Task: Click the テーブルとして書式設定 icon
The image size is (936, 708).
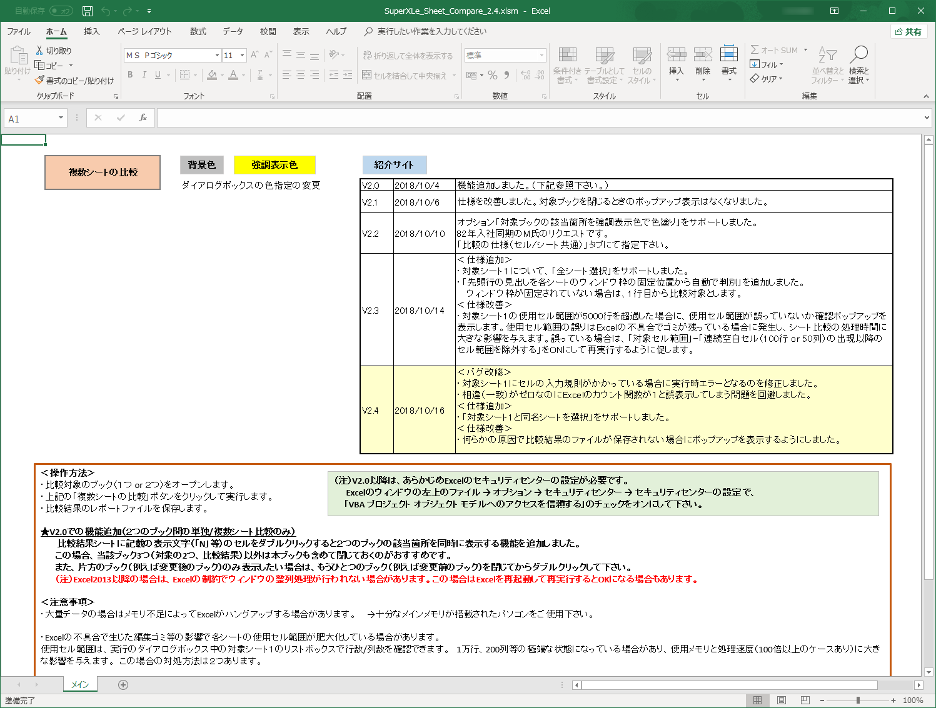Action: tap(604, 56)
